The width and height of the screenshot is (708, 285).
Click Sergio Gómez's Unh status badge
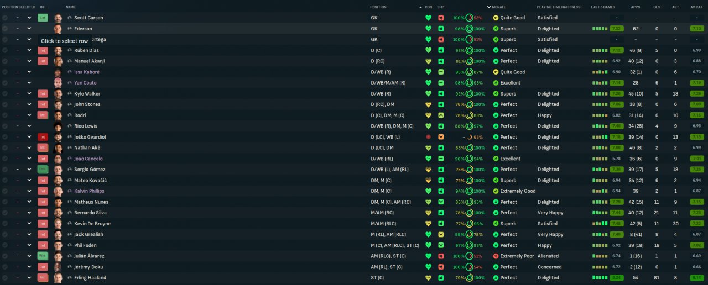coord(43,170)
